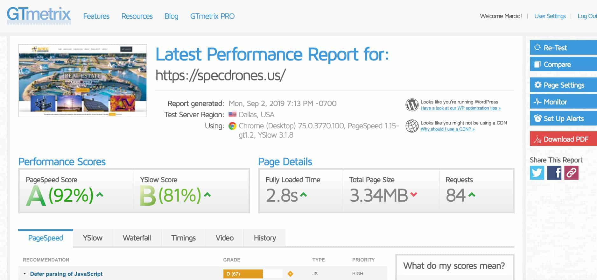Click the YSlow Score B (81%) value
This screenshot has height=280, width=597.
[x=171, y=195]
